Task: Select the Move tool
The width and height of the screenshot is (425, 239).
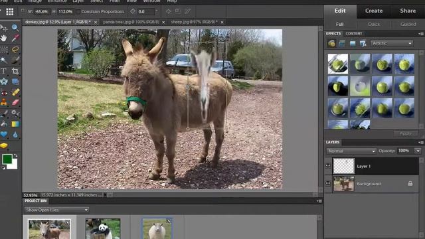Action: click(x=3, y=27)
